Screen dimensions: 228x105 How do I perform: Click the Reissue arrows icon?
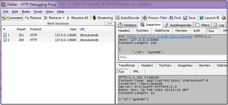[x=27, y=18]
